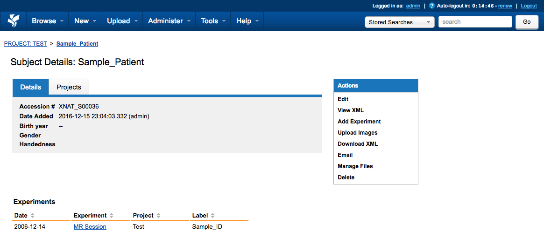
Task: Expand the Administer menu
Action: tap(169, 21)
